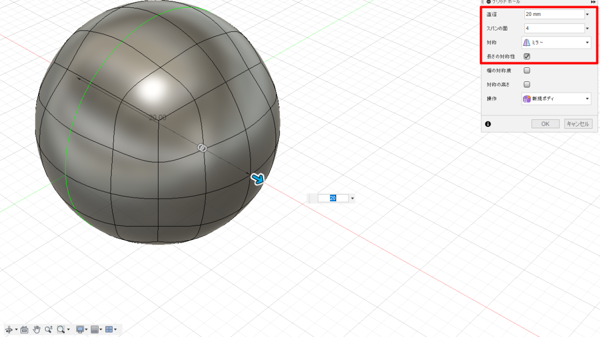Click the Look At icon
This screenshot has height=337, width=600.
click(24, 330)
